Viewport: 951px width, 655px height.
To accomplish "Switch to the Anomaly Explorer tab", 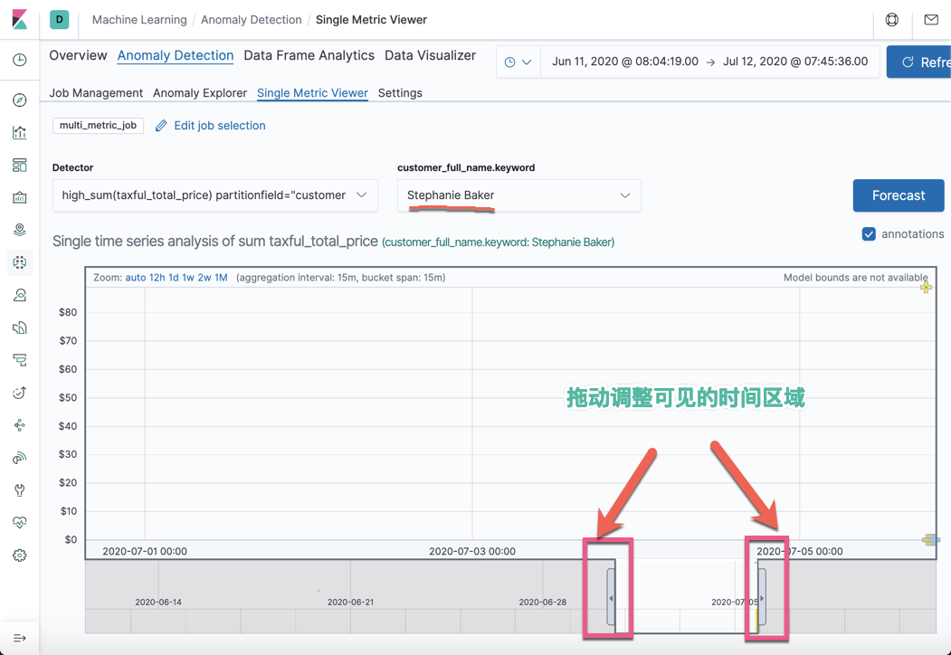I will pyautogui.click(x=198, y=92).
